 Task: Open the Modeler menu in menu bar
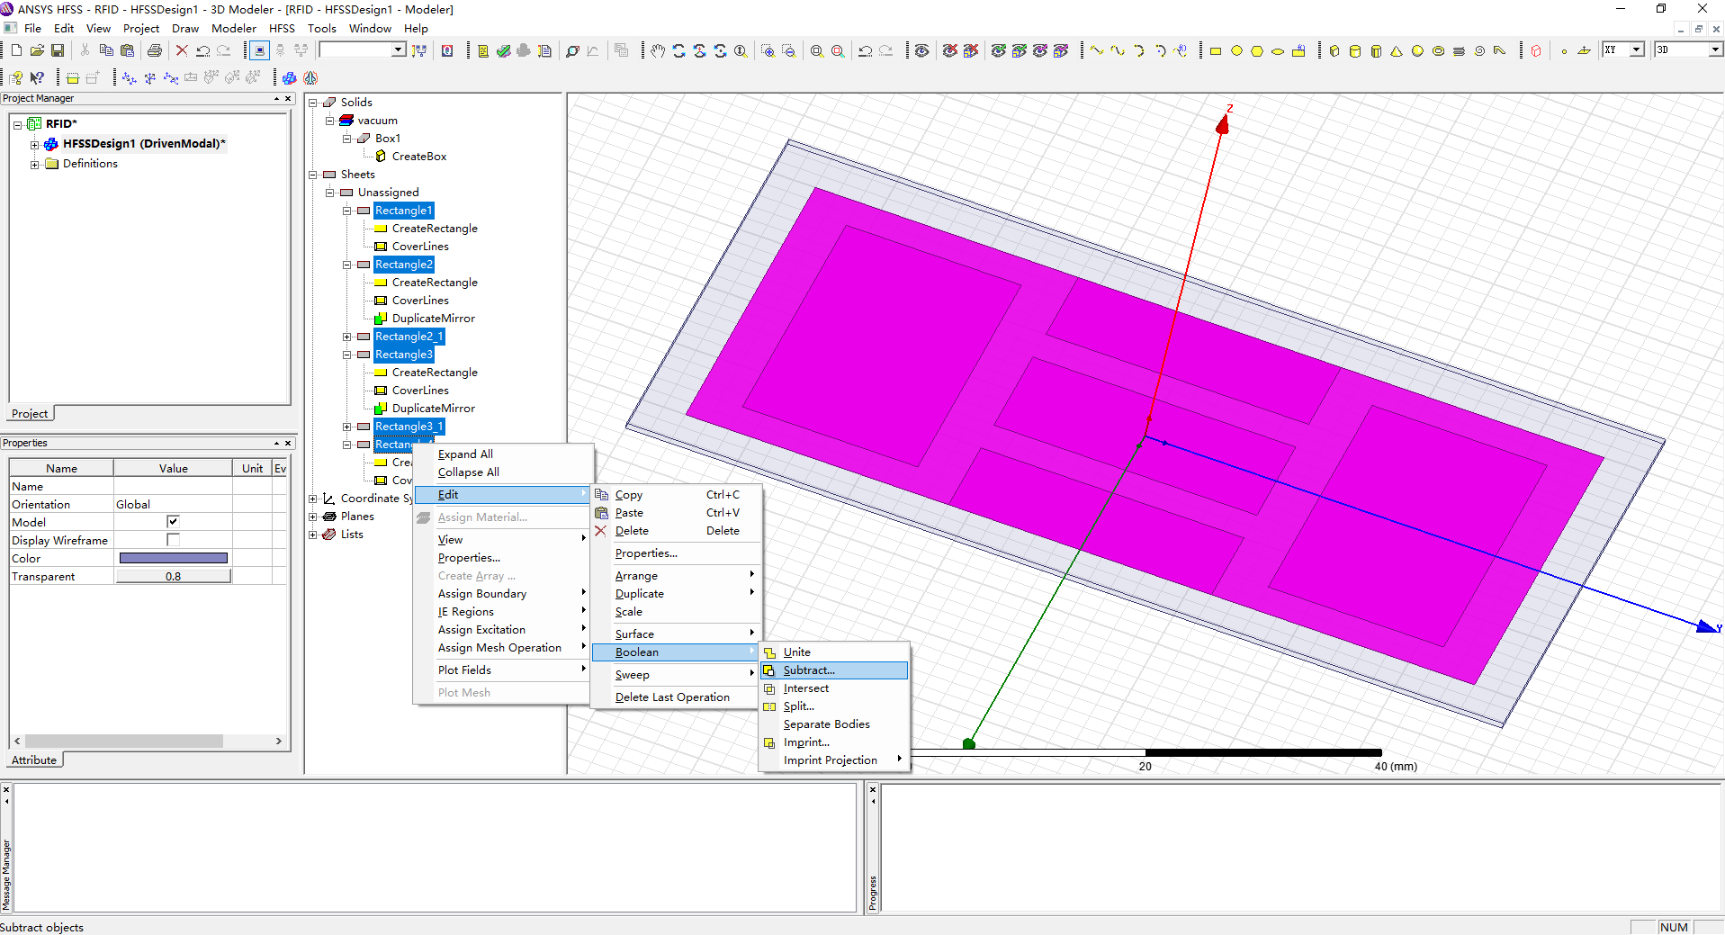tap(233, 29)
